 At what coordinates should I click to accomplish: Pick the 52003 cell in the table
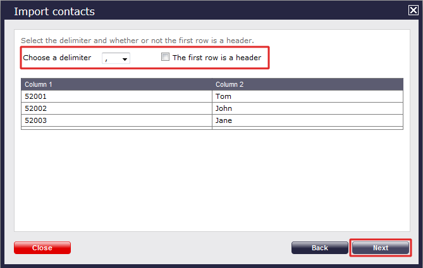(116, 120)
